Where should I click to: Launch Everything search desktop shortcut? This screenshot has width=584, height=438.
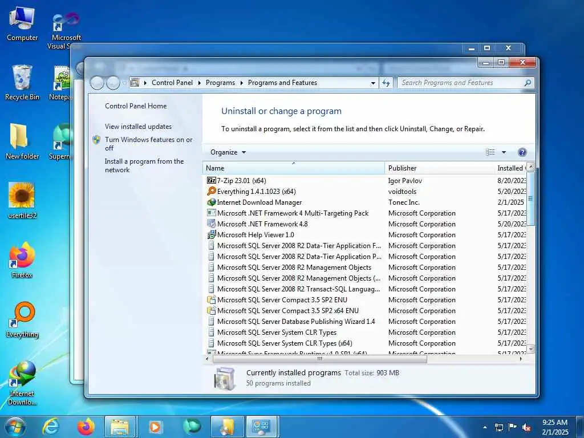pos(22,319)
